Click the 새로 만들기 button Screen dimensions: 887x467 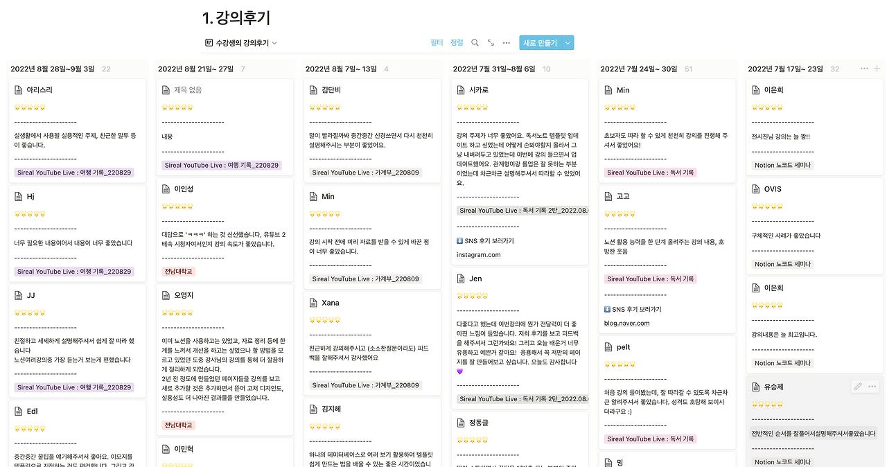tap(540, 43)
